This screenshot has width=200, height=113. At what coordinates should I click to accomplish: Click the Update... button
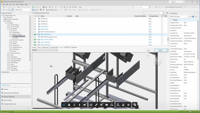(x=161, y=50)
